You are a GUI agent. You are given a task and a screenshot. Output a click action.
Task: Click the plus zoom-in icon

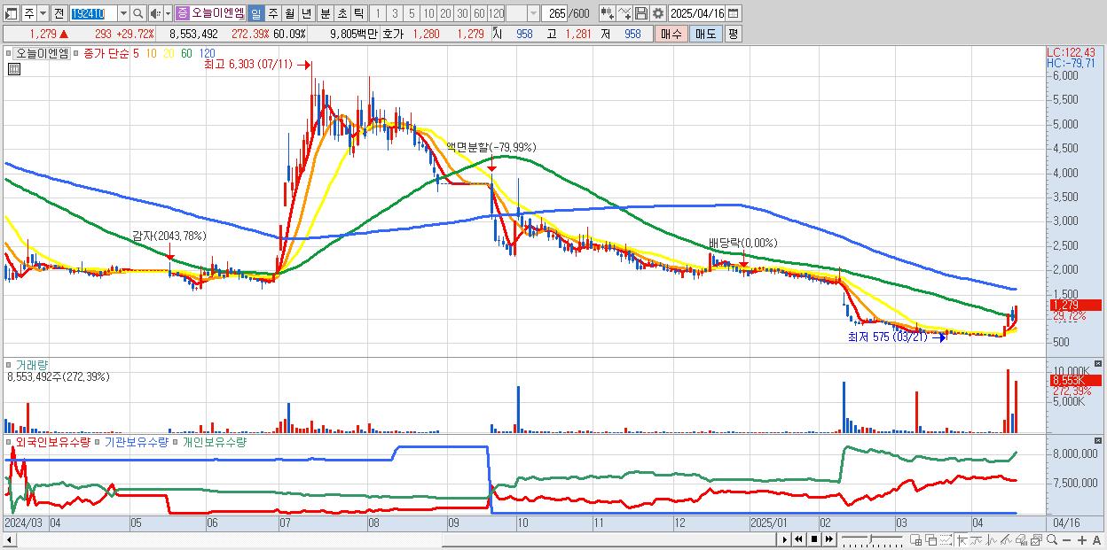pos(1081,540)
